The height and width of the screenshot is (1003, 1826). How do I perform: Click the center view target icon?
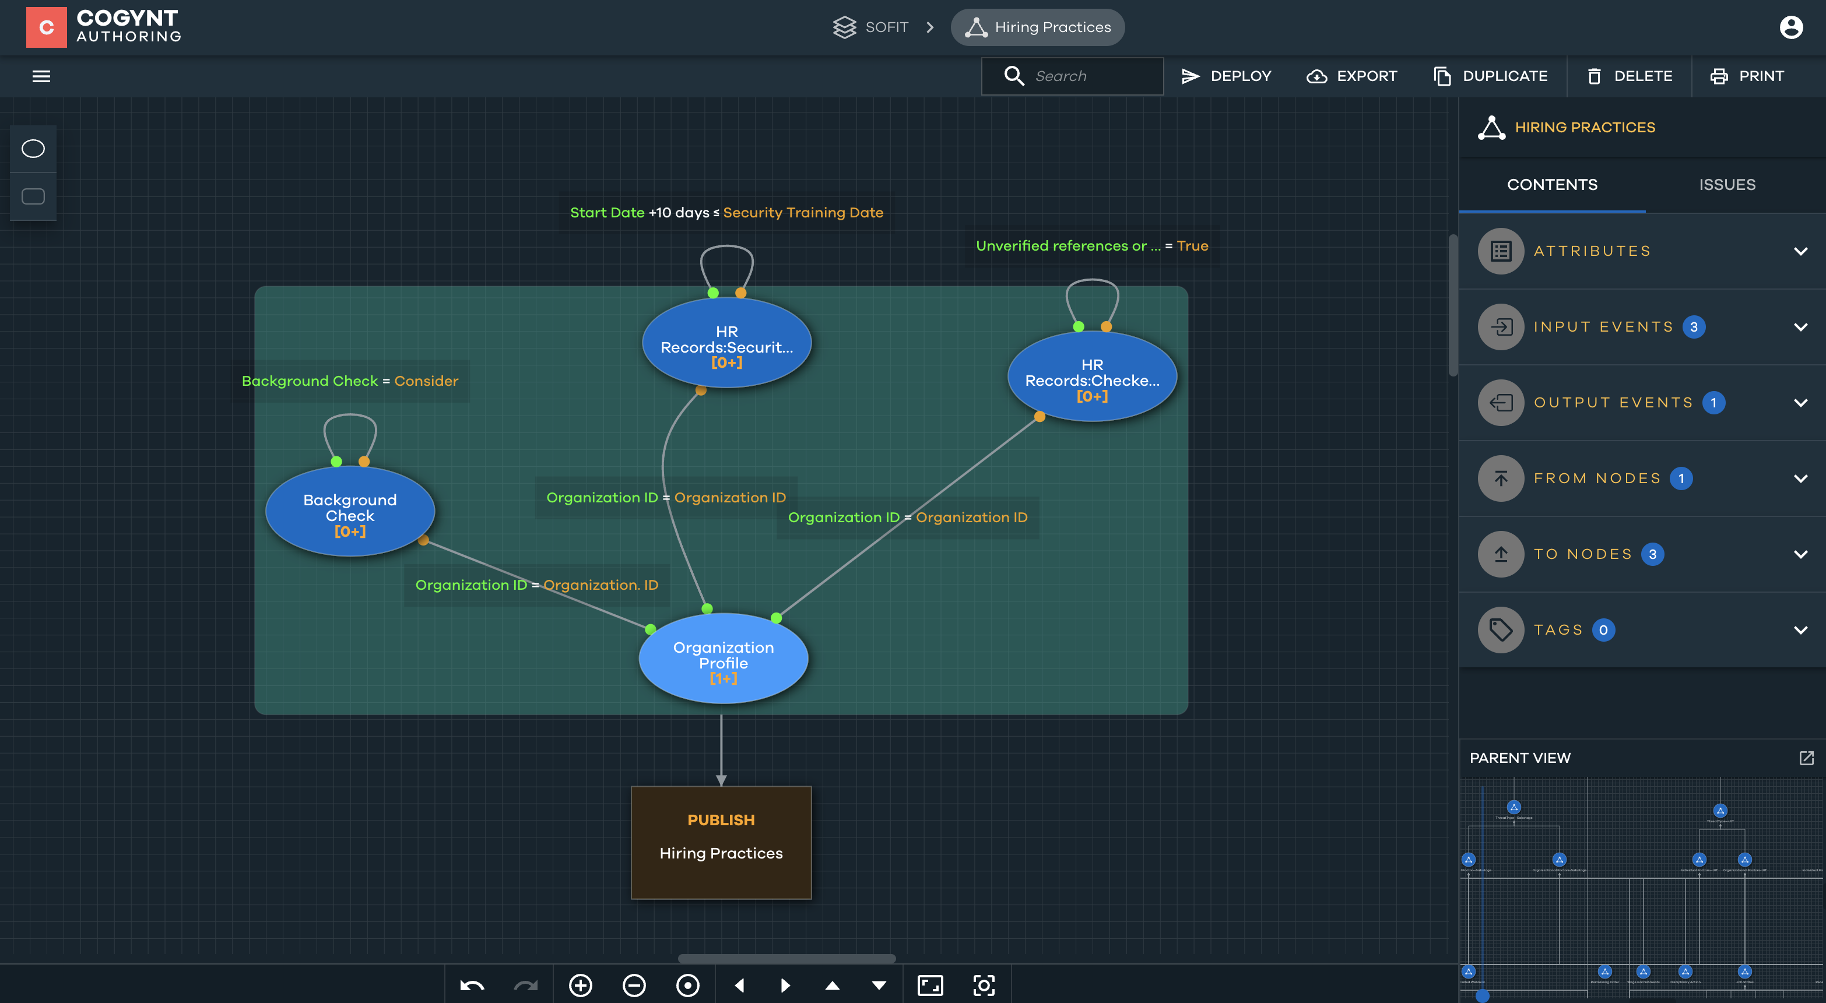687,986
